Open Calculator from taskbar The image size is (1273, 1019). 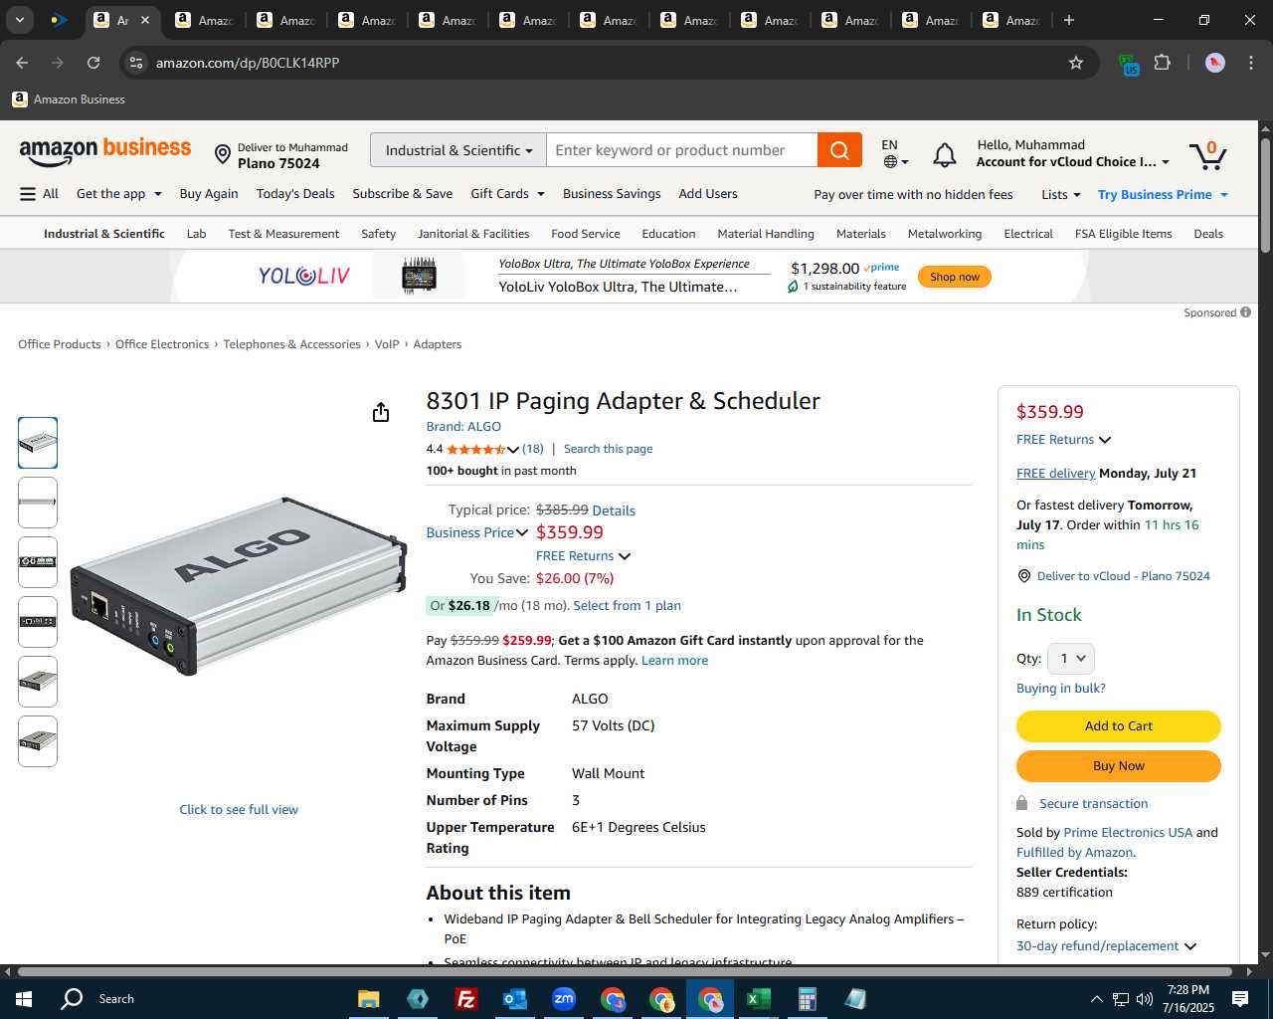[x=808, y=999]
